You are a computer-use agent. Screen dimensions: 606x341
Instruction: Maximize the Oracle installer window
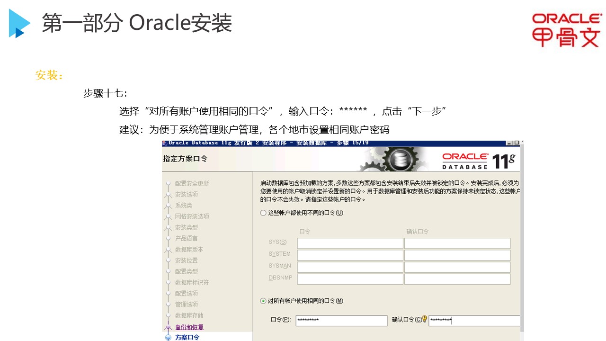coord(517,143)
